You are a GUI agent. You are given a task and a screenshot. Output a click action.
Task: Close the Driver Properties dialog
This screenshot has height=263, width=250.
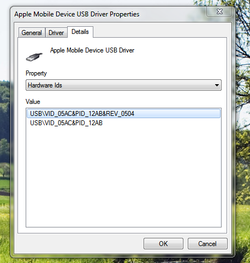219,11
